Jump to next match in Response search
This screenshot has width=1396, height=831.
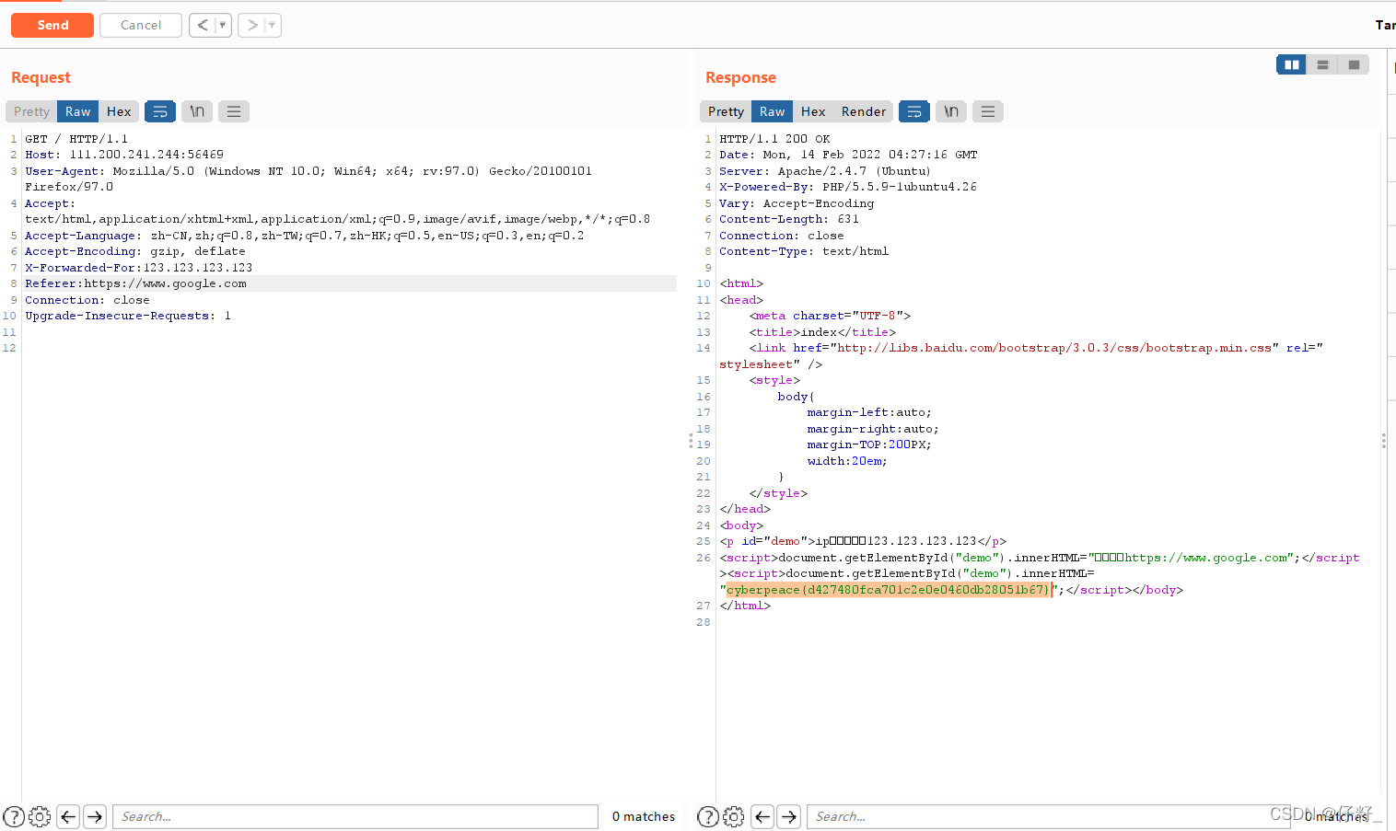[x=789, y=816]
